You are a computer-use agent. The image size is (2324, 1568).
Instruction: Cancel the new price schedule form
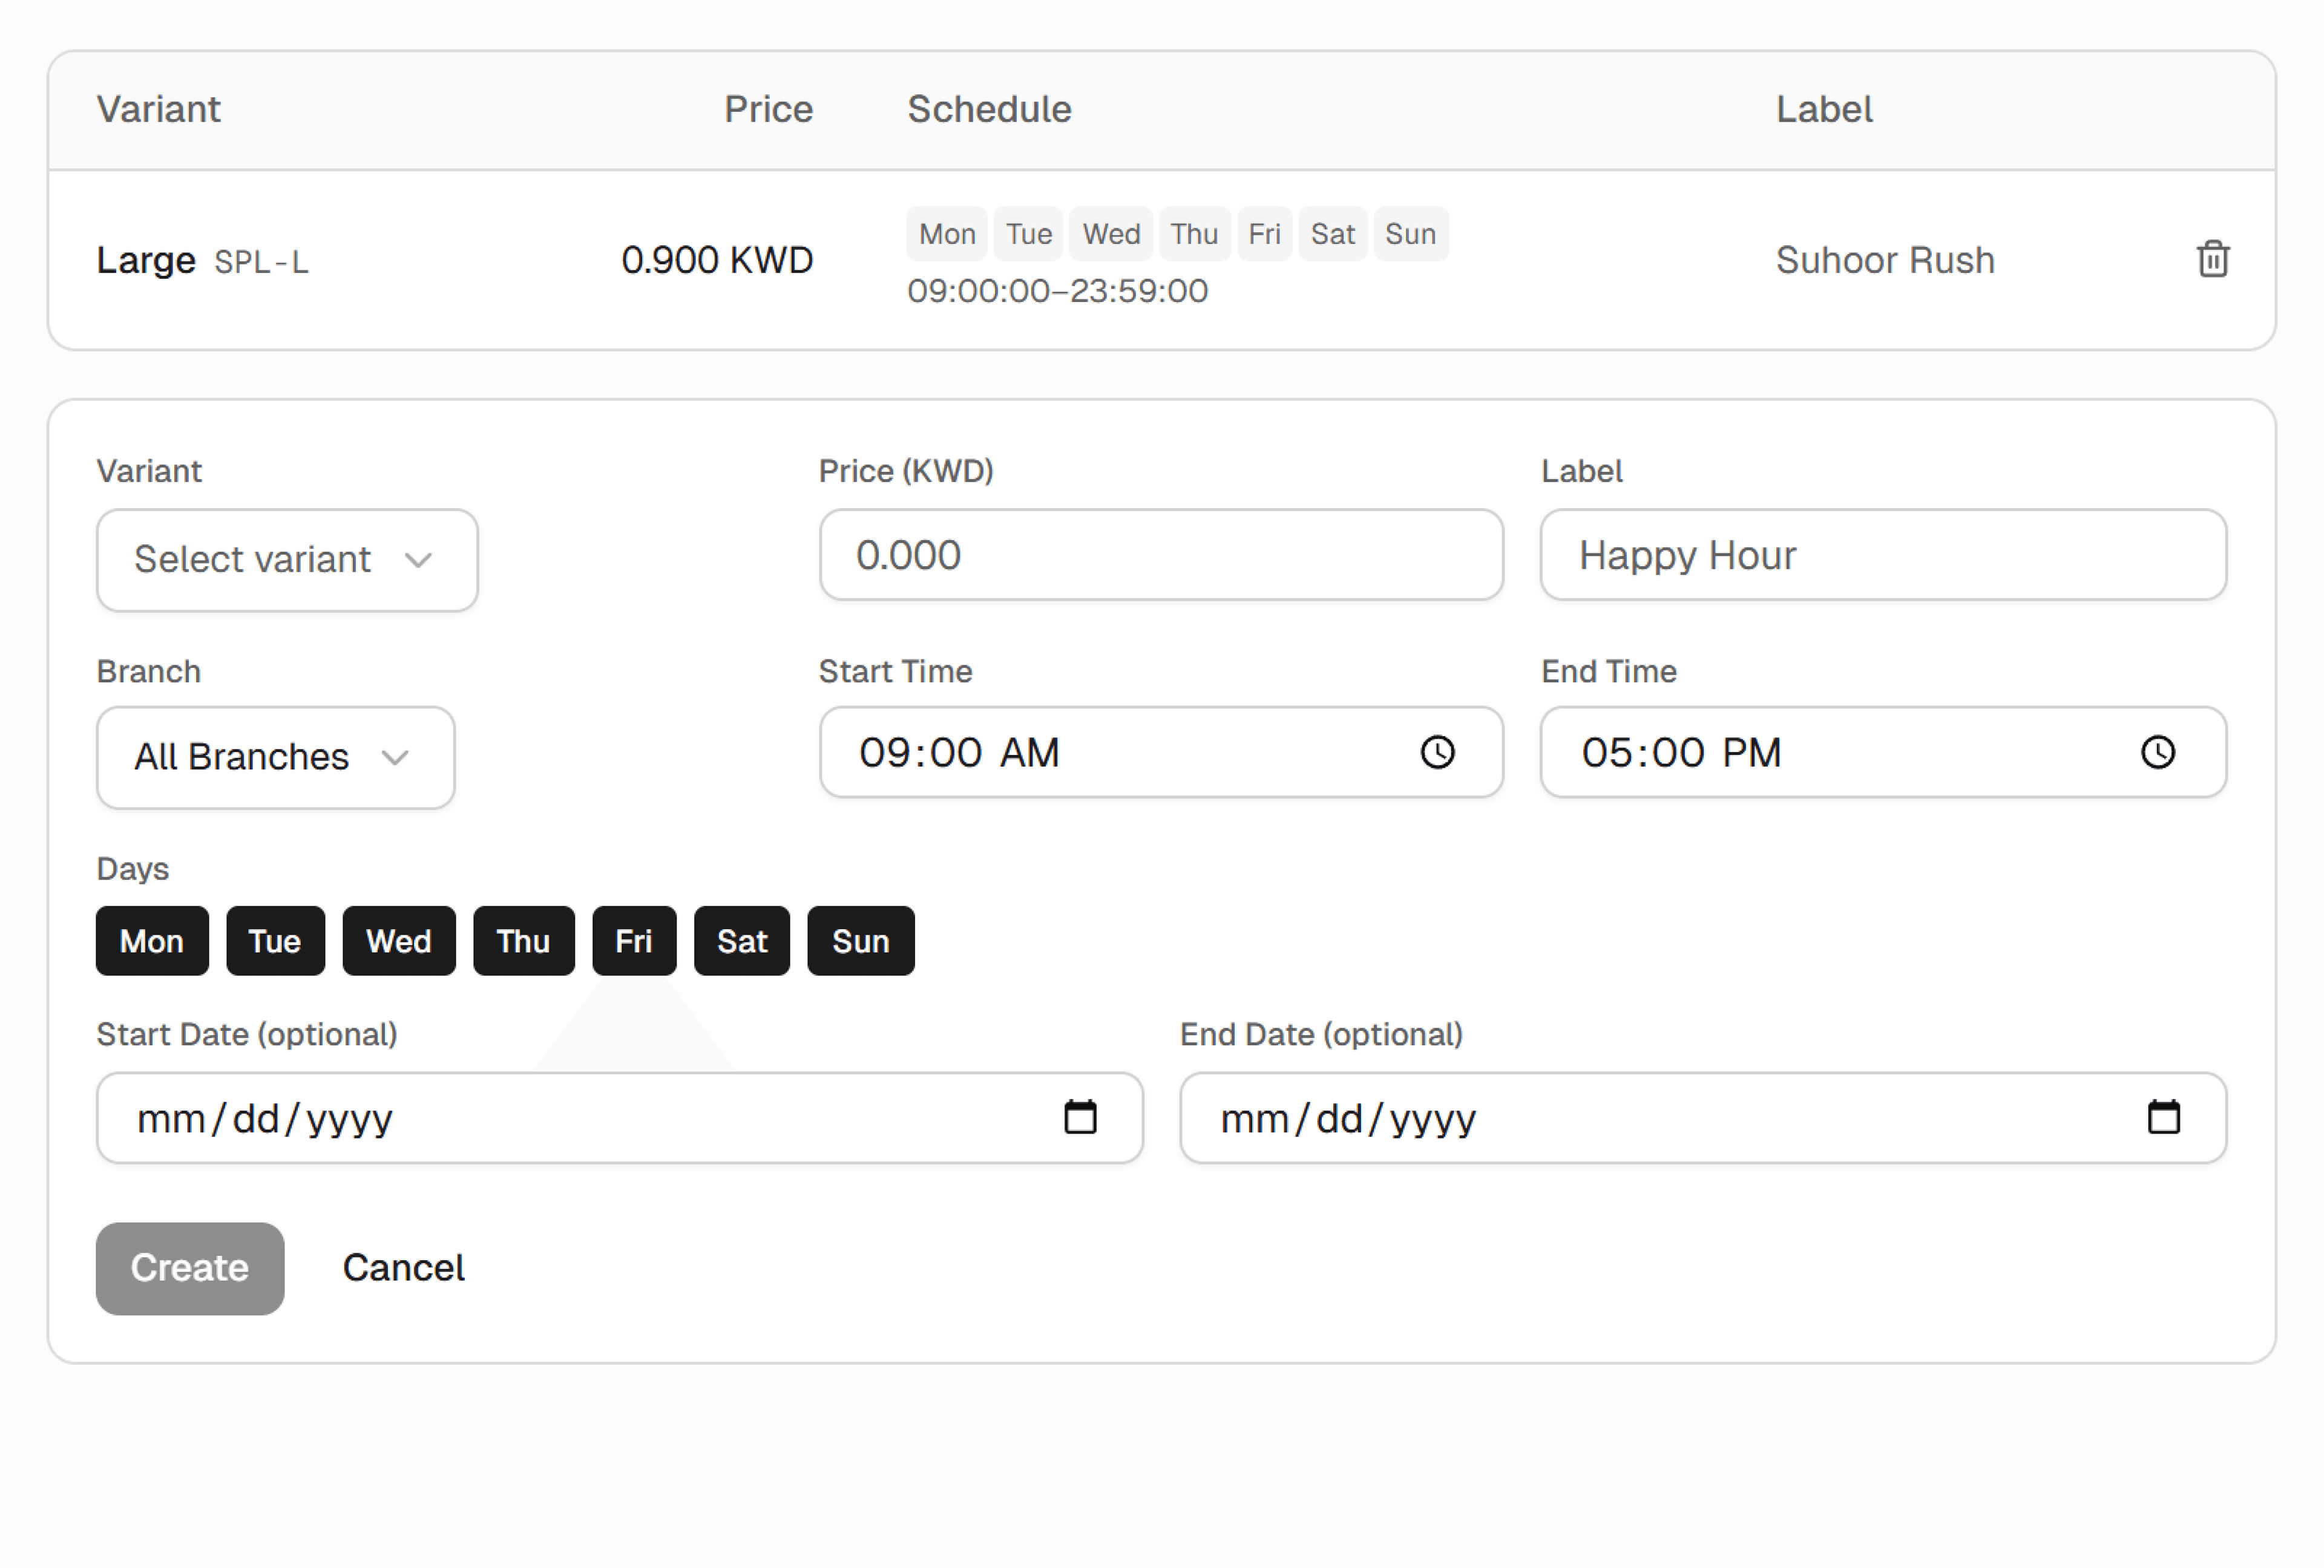click(x=403, y=1268)
